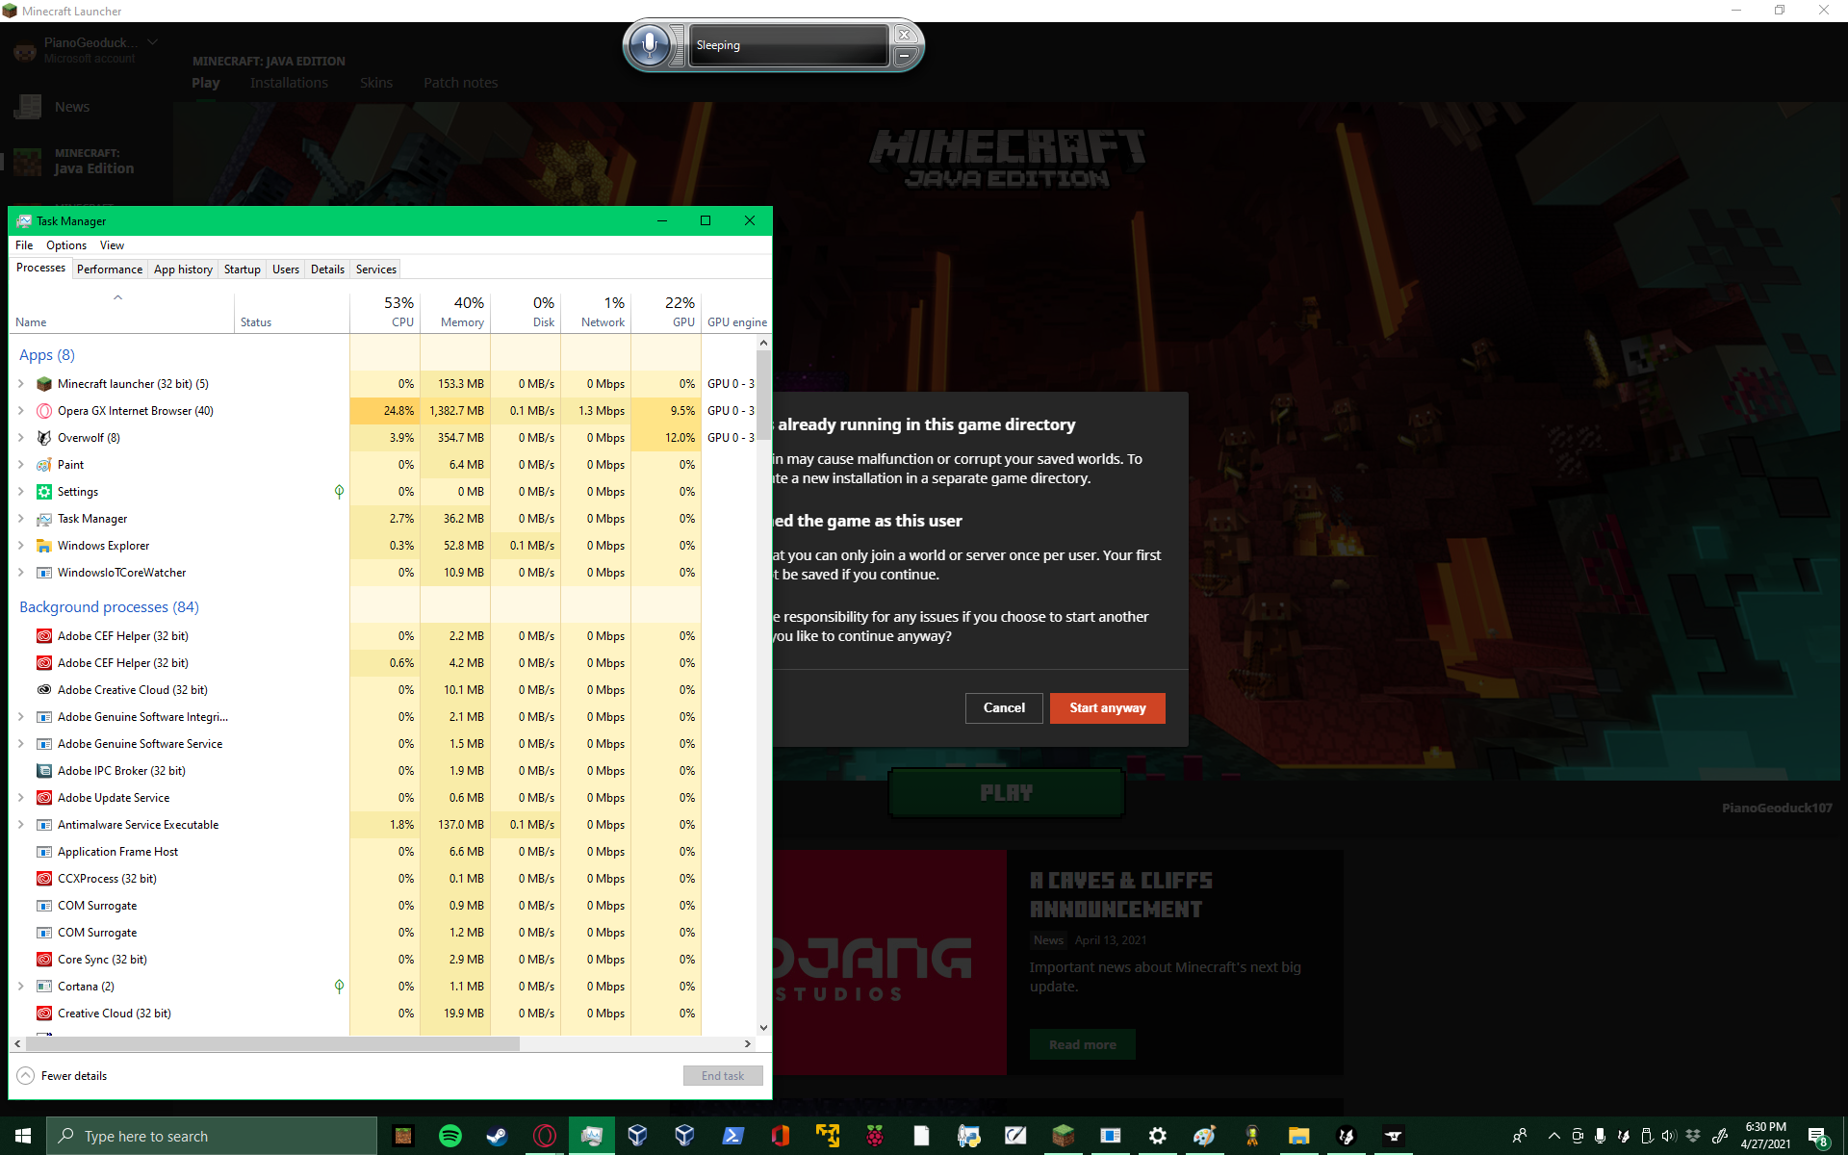The width and height of the screenshot is (1848, 1155).
Task: Open Steam from the taskbar
Action: click(x=497, y=1136)
